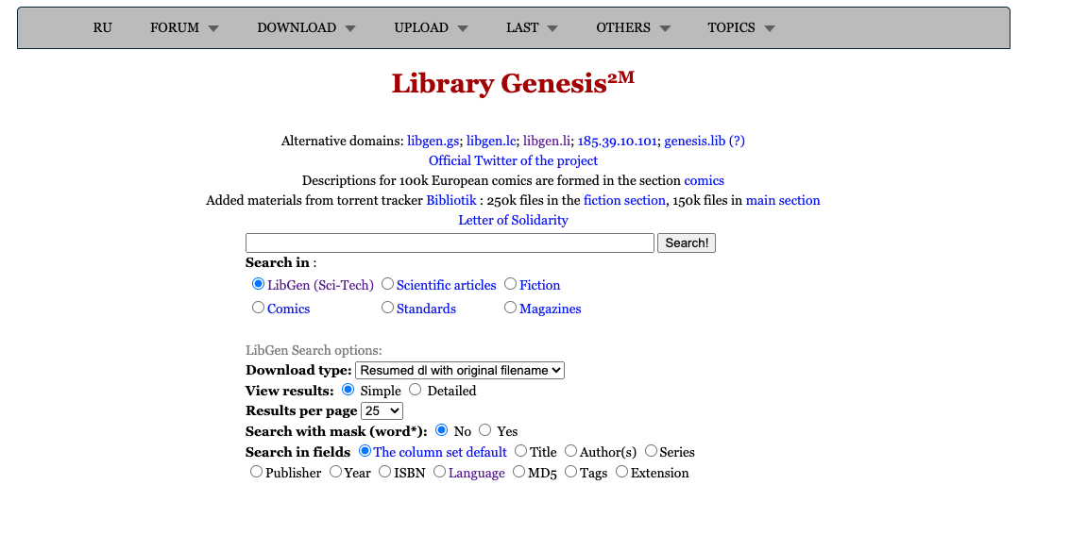
Task: Select ISBN search field radio
Action: click(385, 472)
